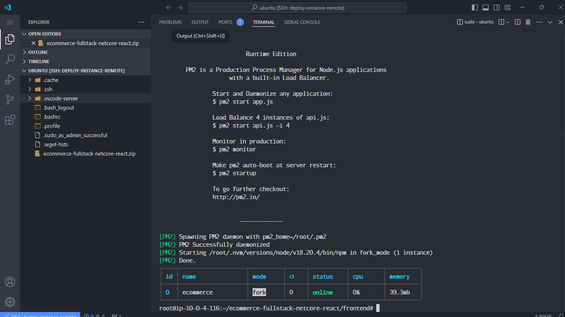
Task: Open the Search view in activity bar
Action: pos(10,59)
